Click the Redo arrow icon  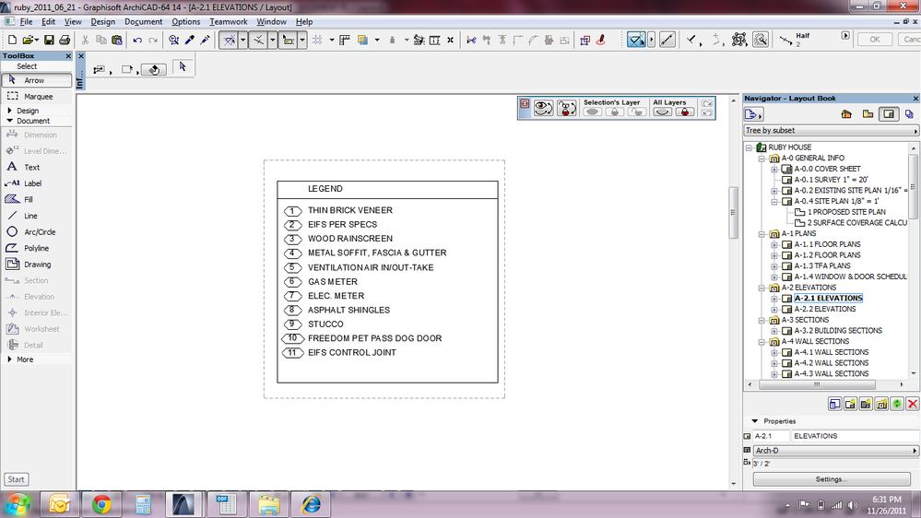tap(153, 40)
